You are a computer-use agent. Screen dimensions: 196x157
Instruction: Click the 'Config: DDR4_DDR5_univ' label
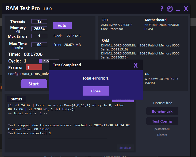click(29, 74)
